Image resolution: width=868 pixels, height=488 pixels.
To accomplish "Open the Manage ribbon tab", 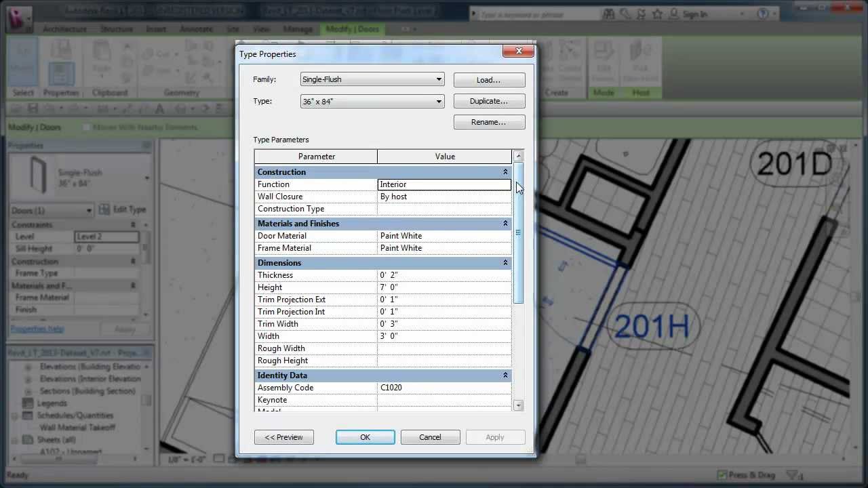I will point(297,29).
